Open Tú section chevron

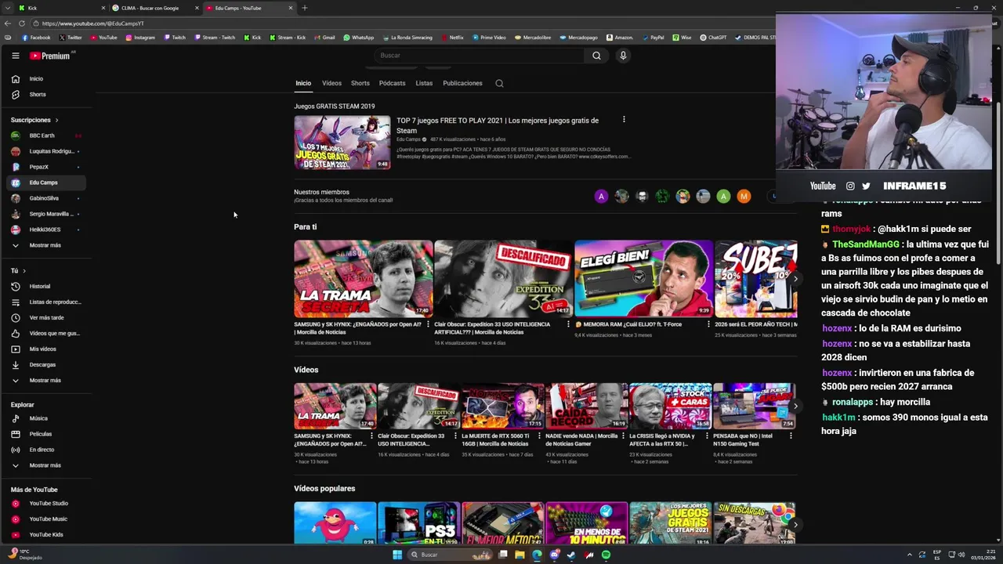(24, 270)
